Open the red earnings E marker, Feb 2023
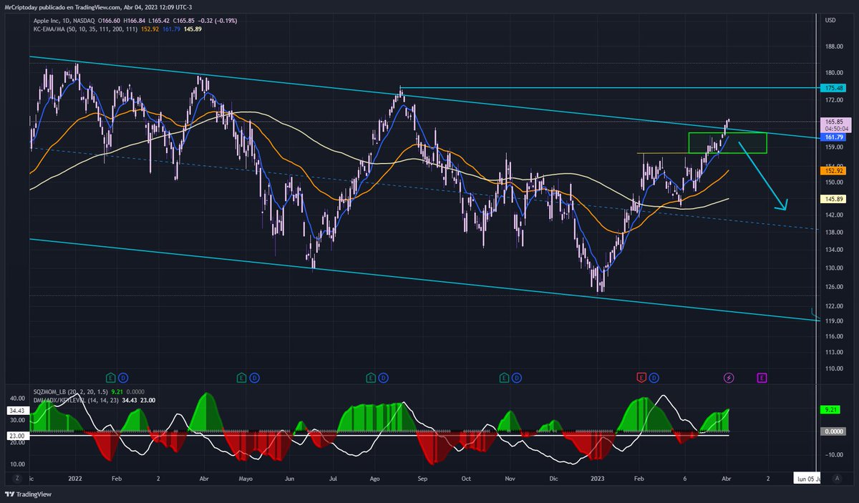Image resolution: width=859 pixels, height=503 pixels. [641, 376]
